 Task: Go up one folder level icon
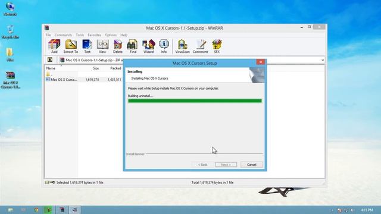pyautogui.click(x=50, y=59)
